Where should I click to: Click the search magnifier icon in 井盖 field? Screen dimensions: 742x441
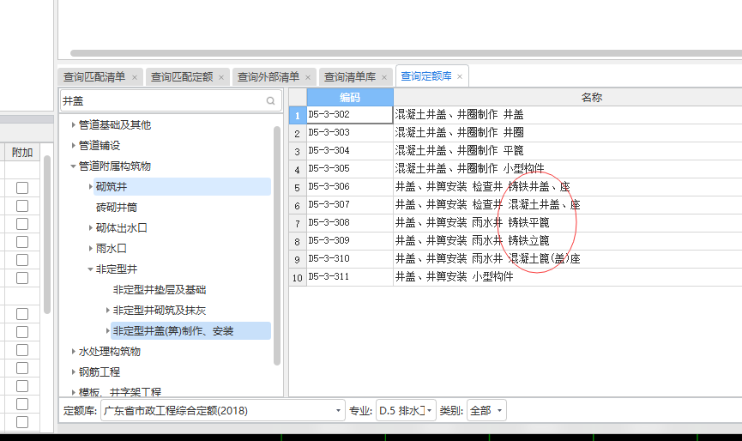click(x=270, y=100)
